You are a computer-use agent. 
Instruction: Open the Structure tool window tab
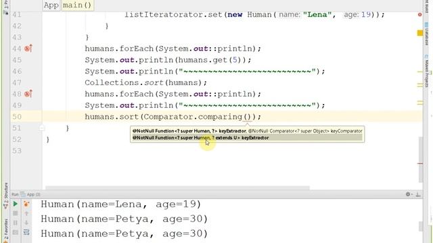coord(6,196)
